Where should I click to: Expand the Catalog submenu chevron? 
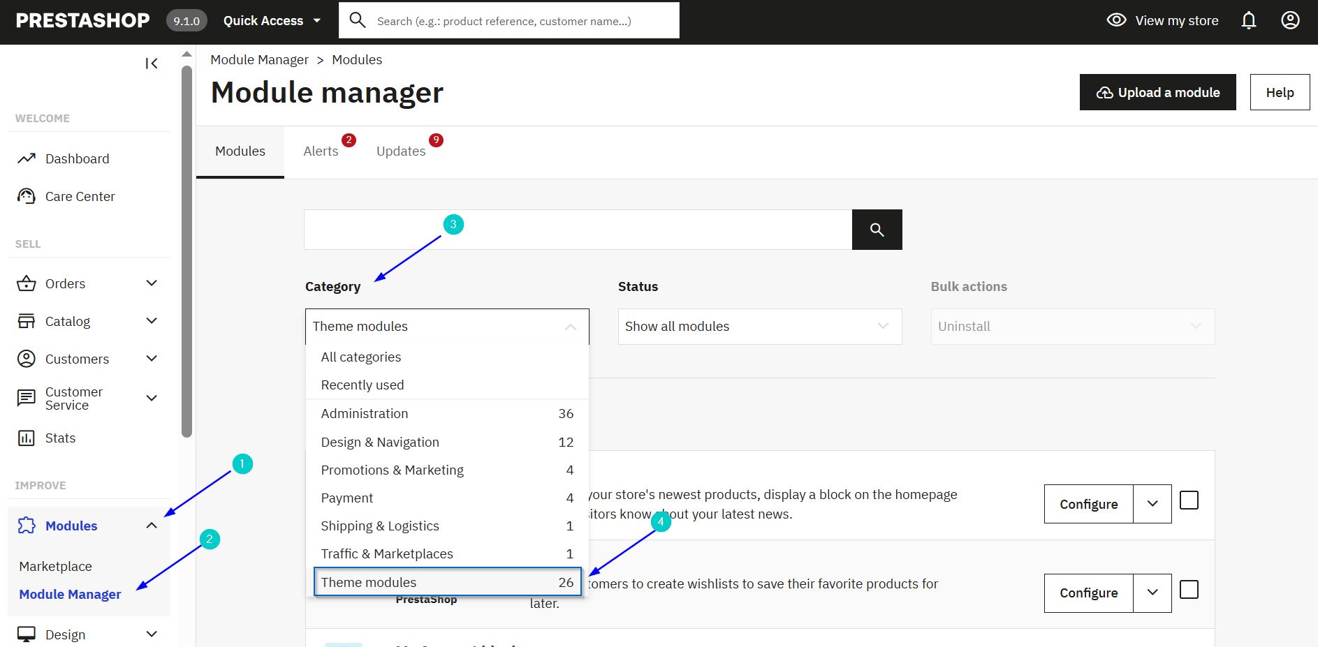(x=152, y=321)
